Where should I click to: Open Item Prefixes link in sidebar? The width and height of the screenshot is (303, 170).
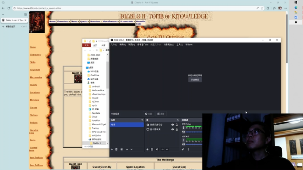(x=36, y=158)
